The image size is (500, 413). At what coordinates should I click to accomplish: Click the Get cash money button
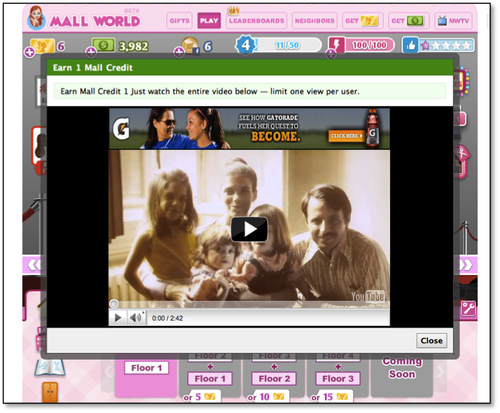(408, 21)
